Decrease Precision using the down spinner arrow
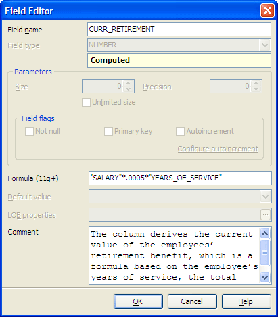 (x=256, y=89)
